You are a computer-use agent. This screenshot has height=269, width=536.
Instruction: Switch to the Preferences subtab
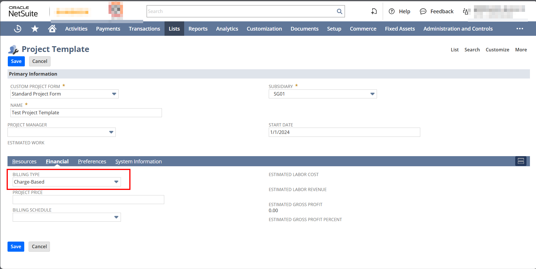click(x=92, y=161)
